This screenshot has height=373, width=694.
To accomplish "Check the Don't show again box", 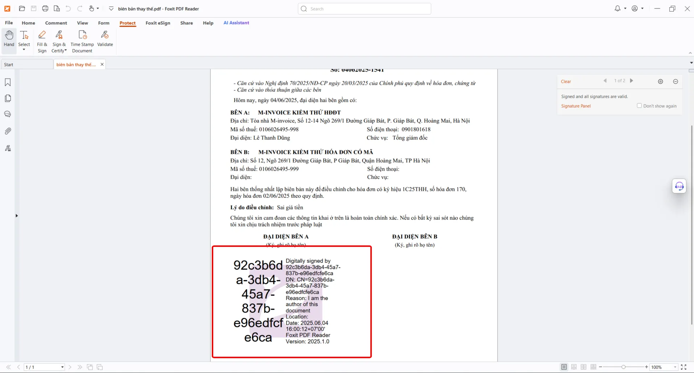I will 639,106.
